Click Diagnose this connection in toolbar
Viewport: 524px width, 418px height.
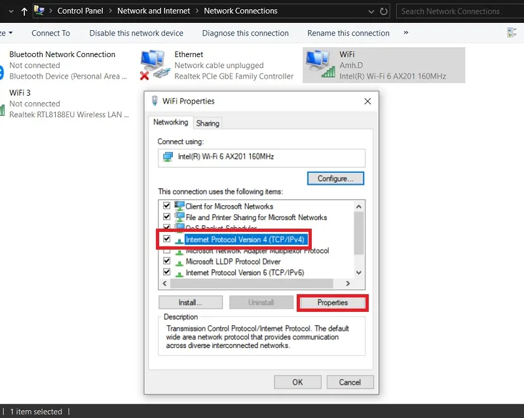pyautogui.click(x=245, y=33)
